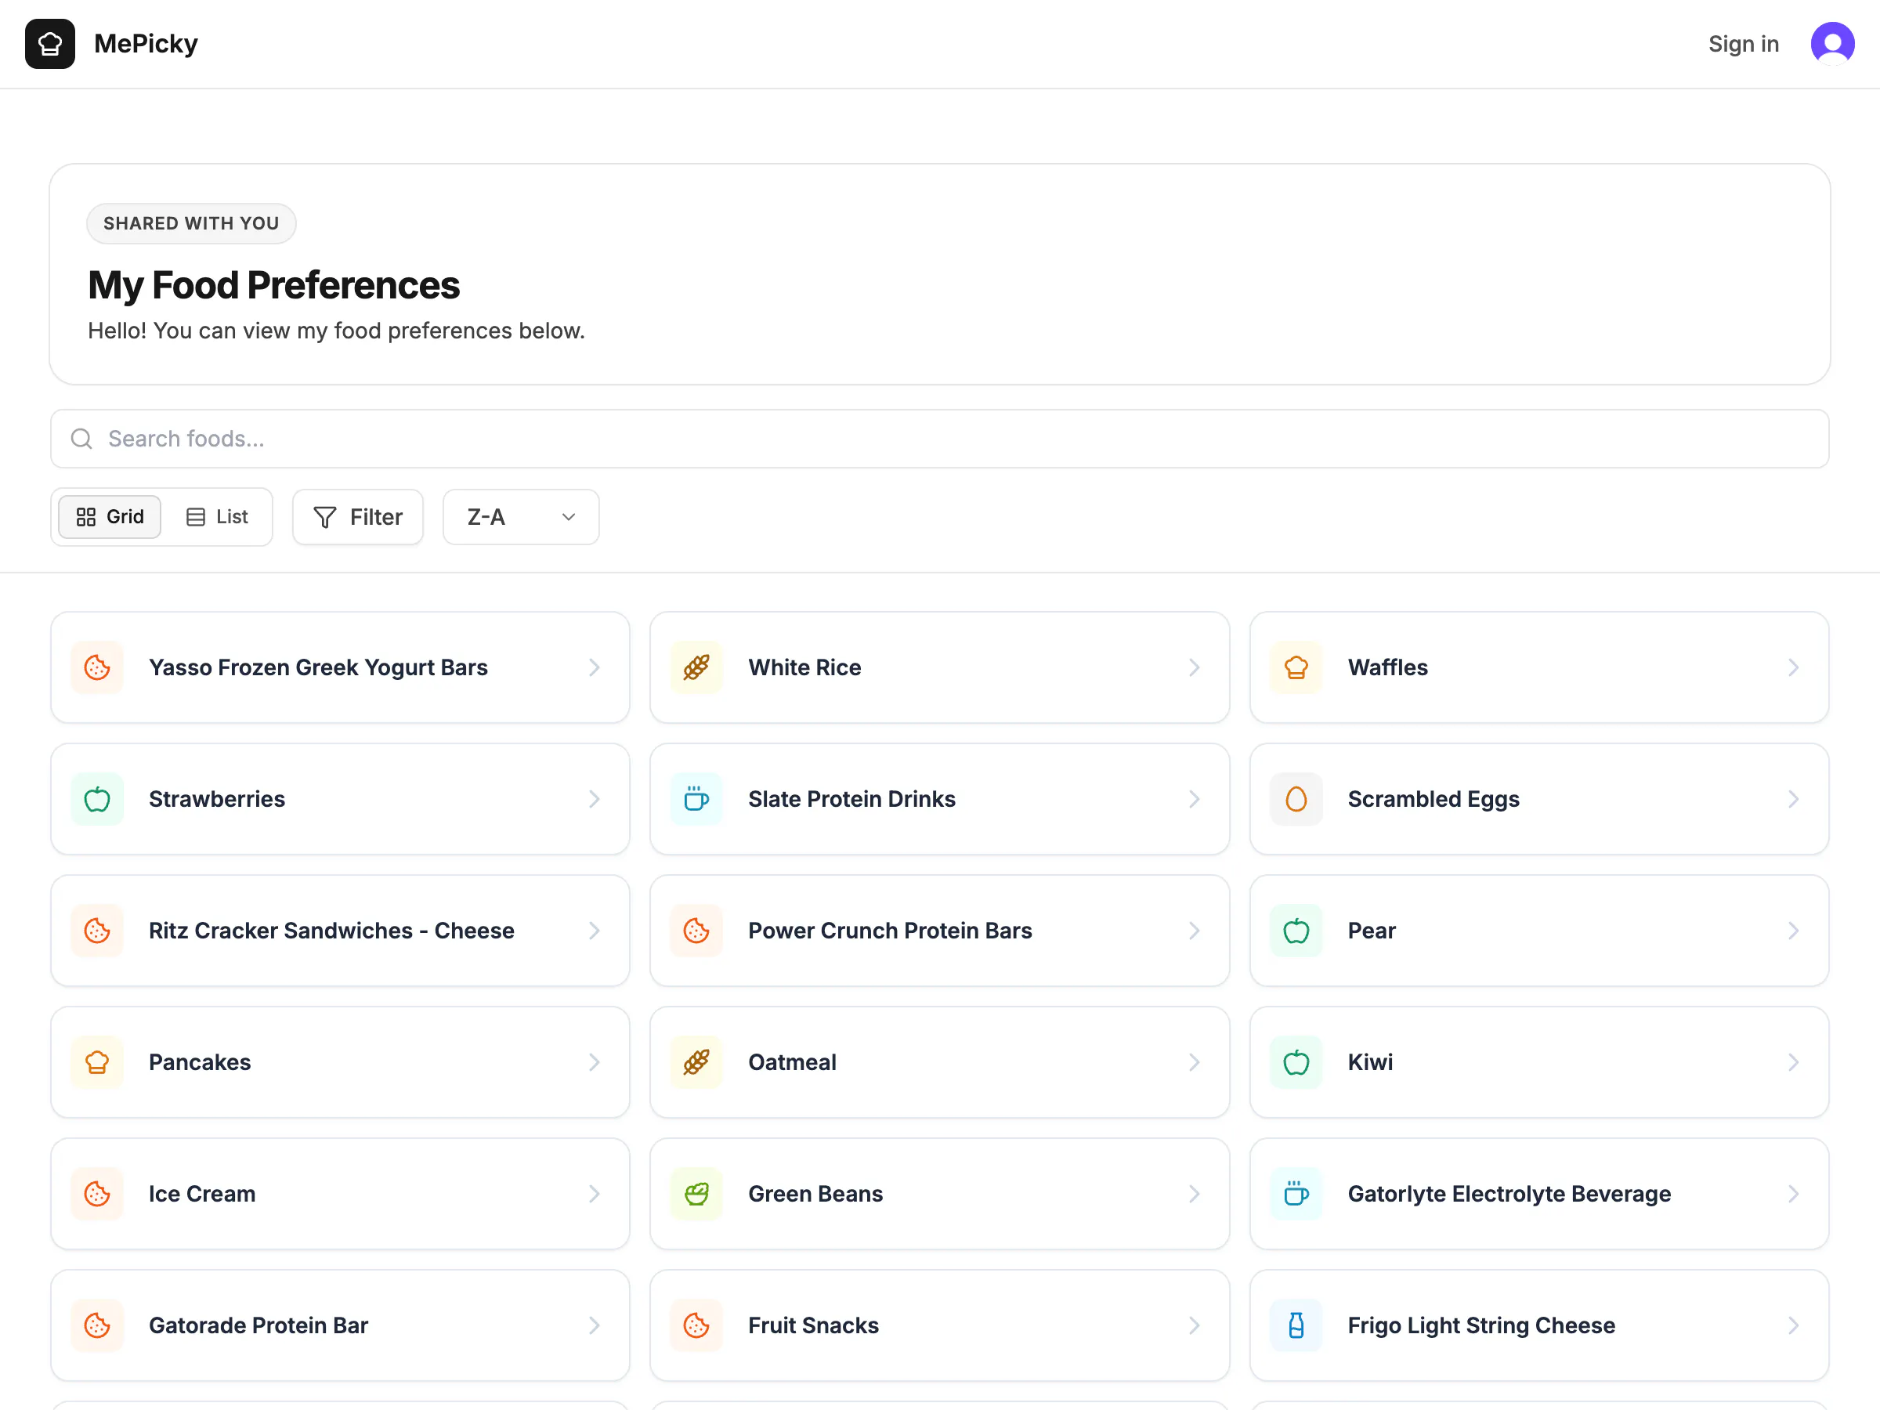Expand the Frigo Light String Cheese chevron
Screen dimensions: 1880x1410
click(x=1793, y=1326)
